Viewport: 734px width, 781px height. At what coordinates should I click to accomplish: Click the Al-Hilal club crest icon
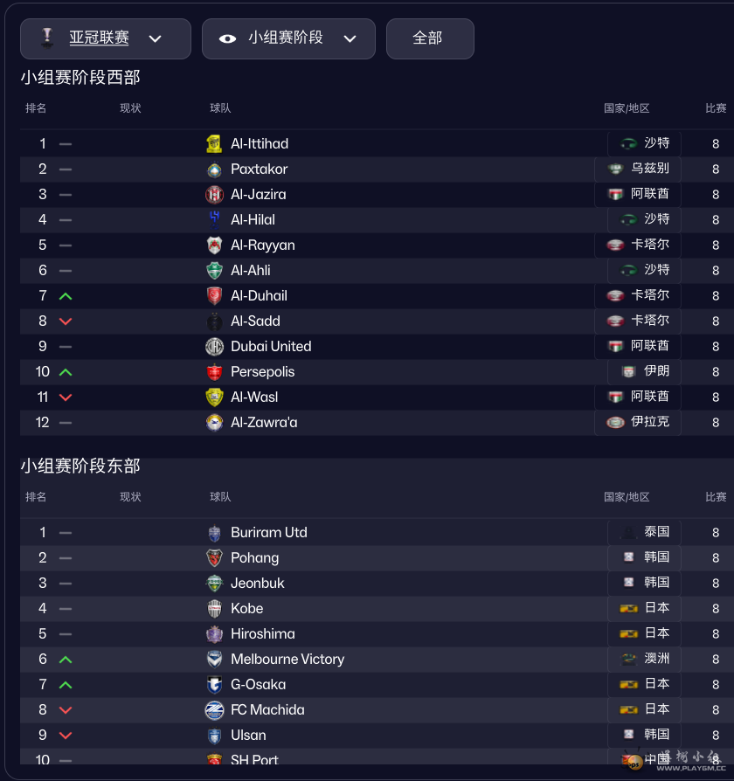(x=214, y=220)
